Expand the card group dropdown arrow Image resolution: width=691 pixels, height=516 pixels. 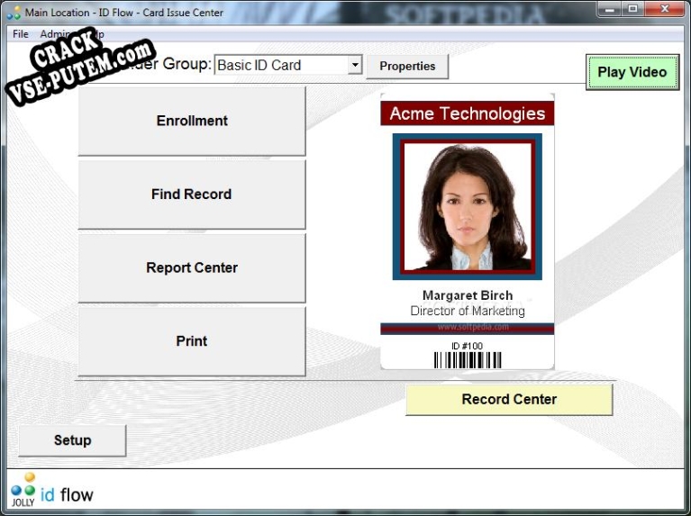(x=354, y=65)
